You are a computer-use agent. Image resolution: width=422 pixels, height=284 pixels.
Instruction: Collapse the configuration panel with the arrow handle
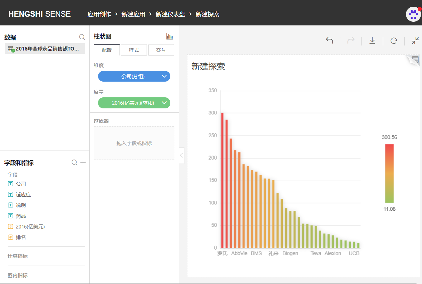[x=181, y=155]
